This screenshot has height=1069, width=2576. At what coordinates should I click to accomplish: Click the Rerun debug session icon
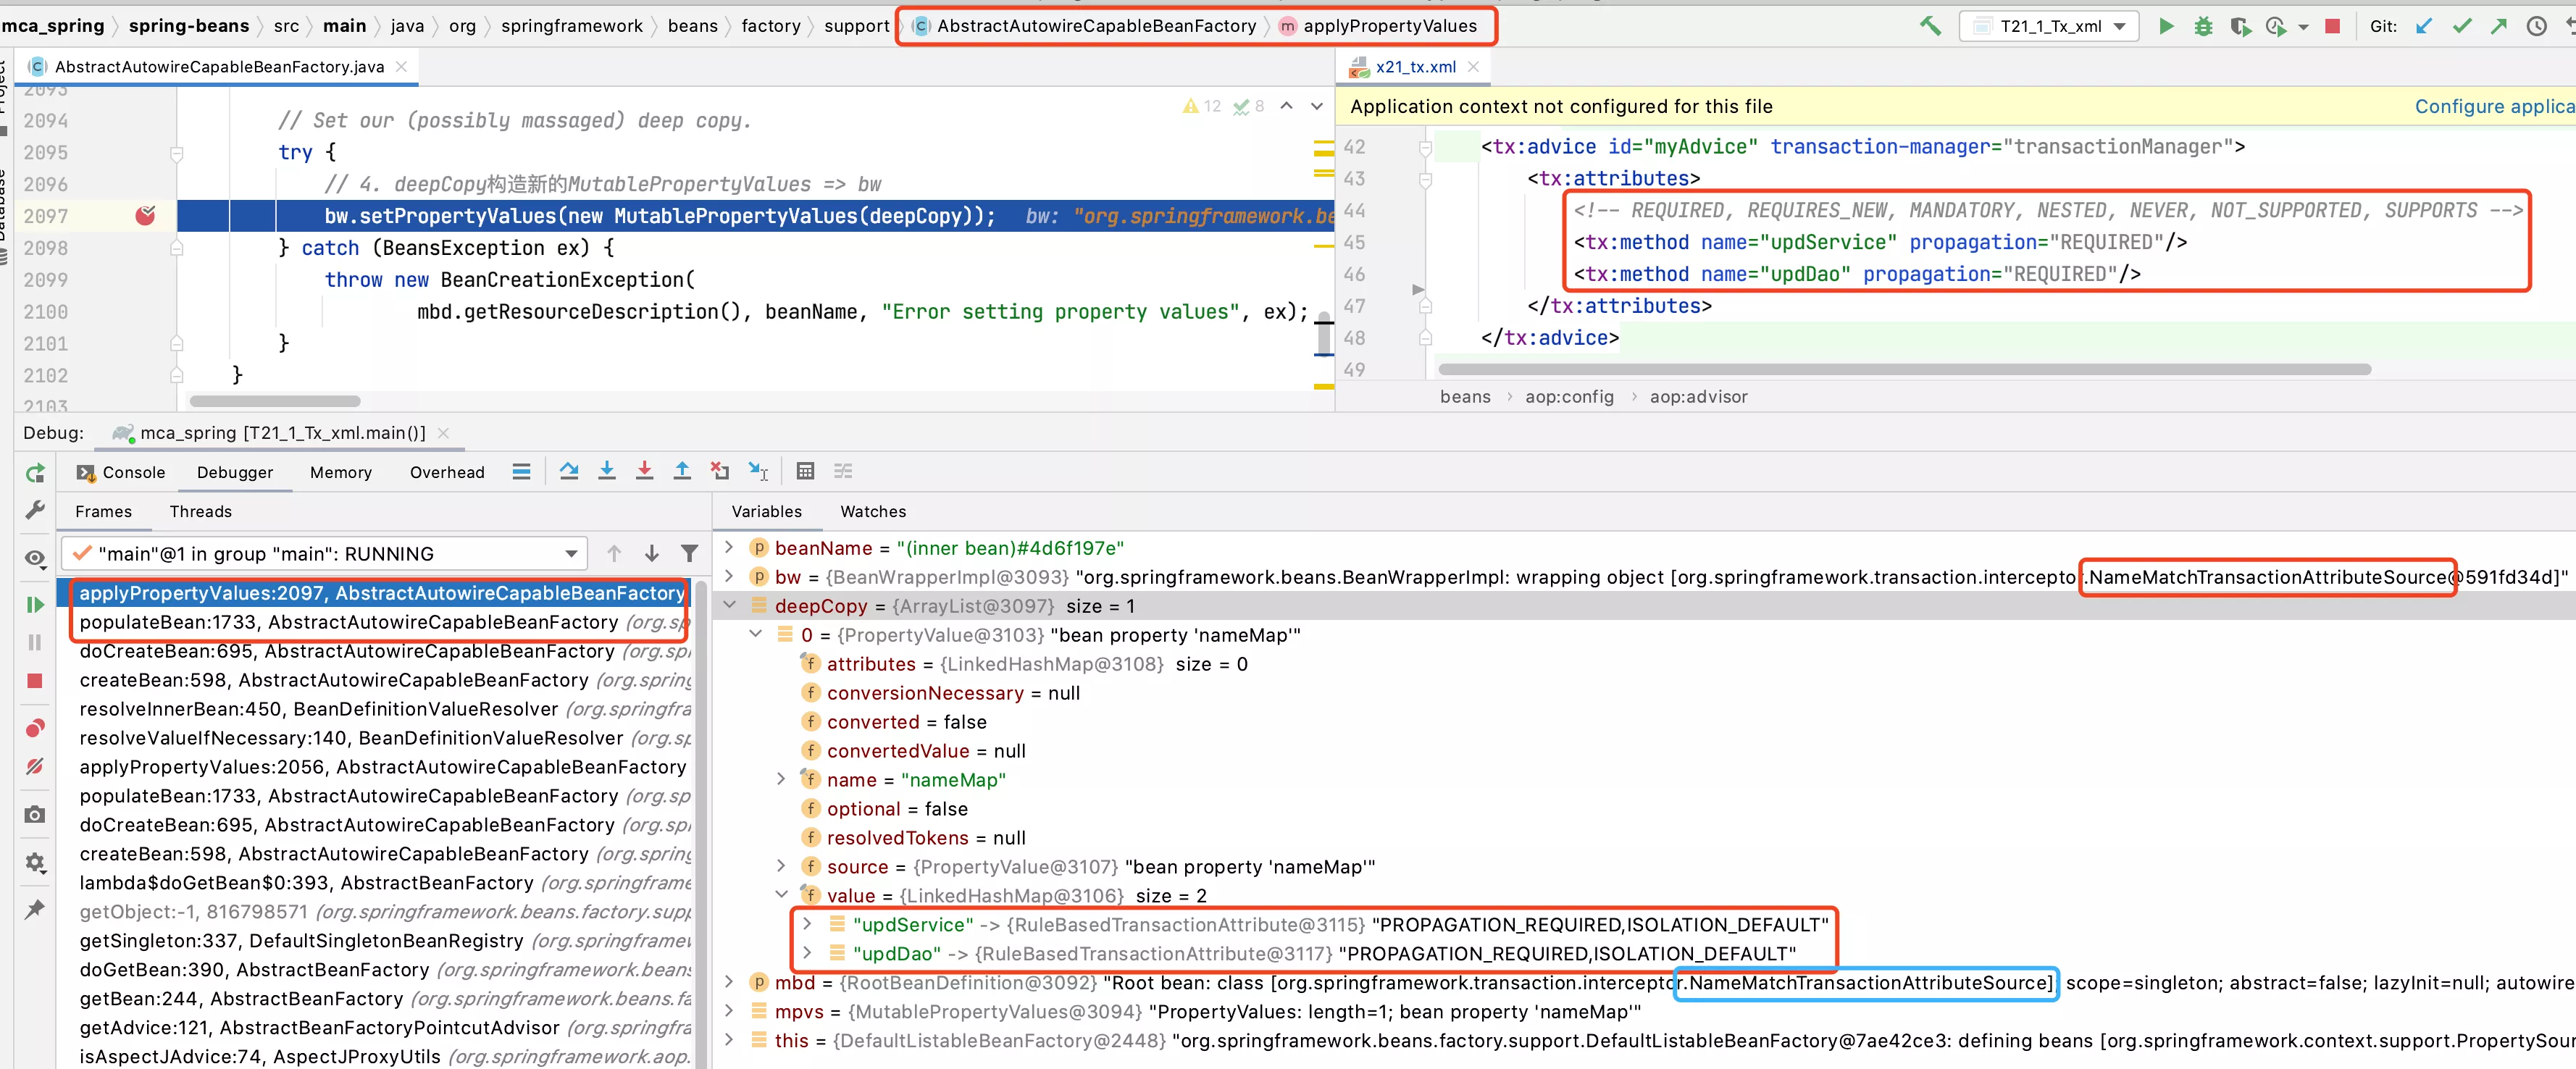point(35,473)
